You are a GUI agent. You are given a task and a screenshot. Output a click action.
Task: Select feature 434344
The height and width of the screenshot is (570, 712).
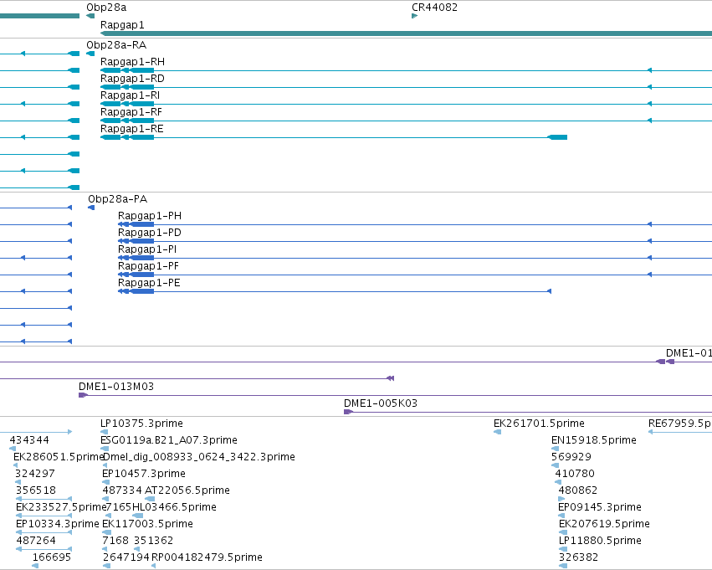(29, 440)
